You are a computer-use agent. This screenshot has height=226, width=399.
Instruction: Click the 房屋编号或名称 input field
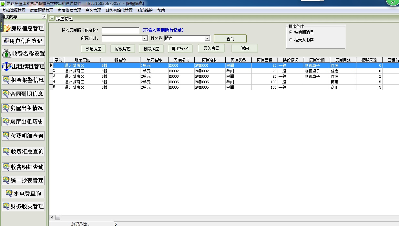click(x=120, y=30)
